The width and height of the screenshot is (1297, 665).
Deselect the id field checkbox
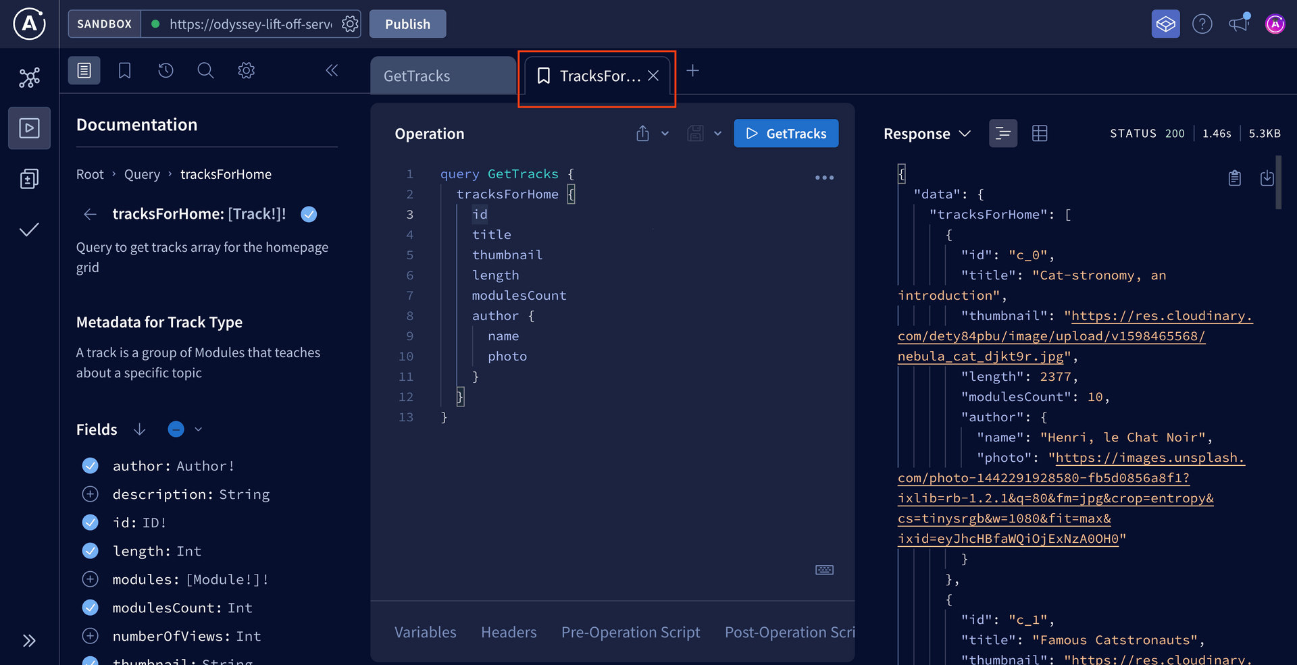[x=90, y=523]
